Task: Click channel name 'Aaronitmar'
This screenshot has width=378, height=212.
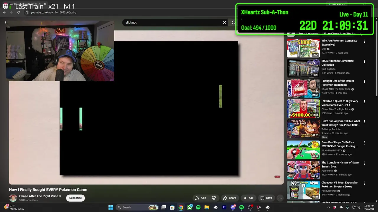Action: point(328,170)
